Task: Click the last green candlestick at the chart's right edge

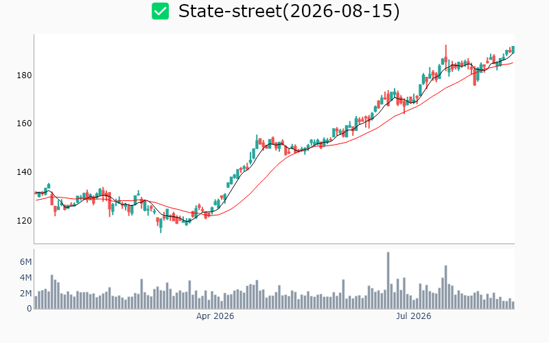Action: (x=513, y=49)
